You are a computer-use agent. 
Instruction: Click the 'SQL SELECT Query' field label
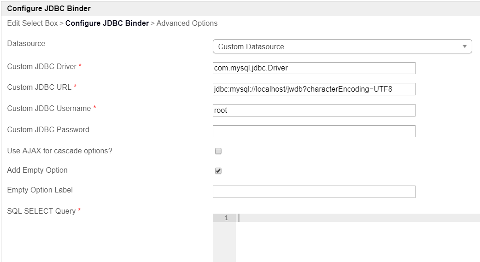41,211
